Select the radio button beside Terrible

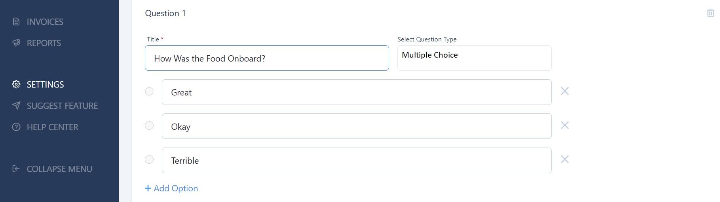pos(149,159)
